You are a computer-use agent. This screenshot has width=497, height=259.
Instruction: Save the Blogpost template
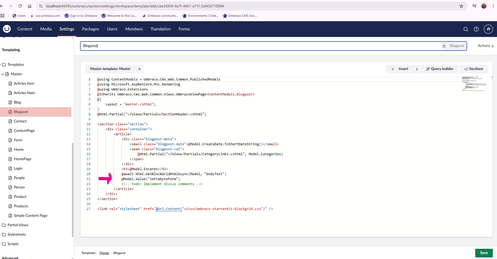point(484,253)
